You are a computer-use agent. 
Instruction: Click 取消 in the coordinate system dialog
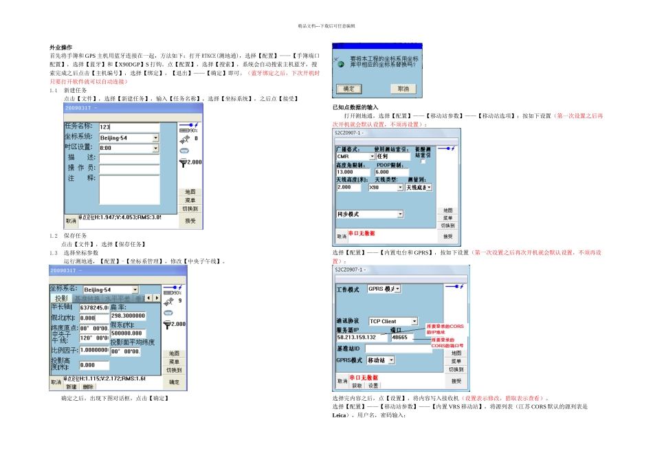pos(56,382)
